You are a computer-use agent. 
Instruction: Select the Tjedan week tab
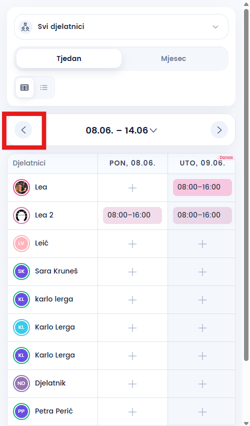[x=69, y=58]
